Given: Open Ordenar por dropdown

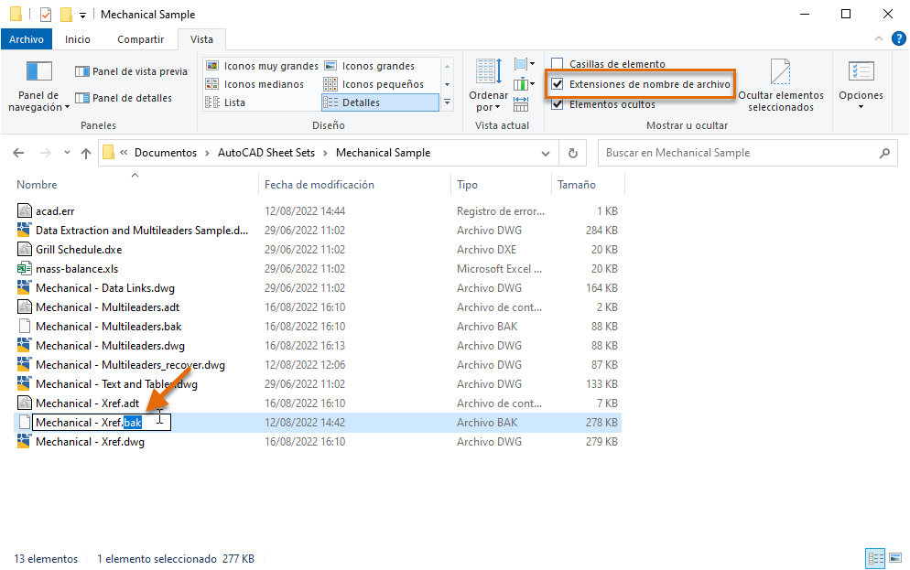Looking at the screenshot, I should 488,85.
